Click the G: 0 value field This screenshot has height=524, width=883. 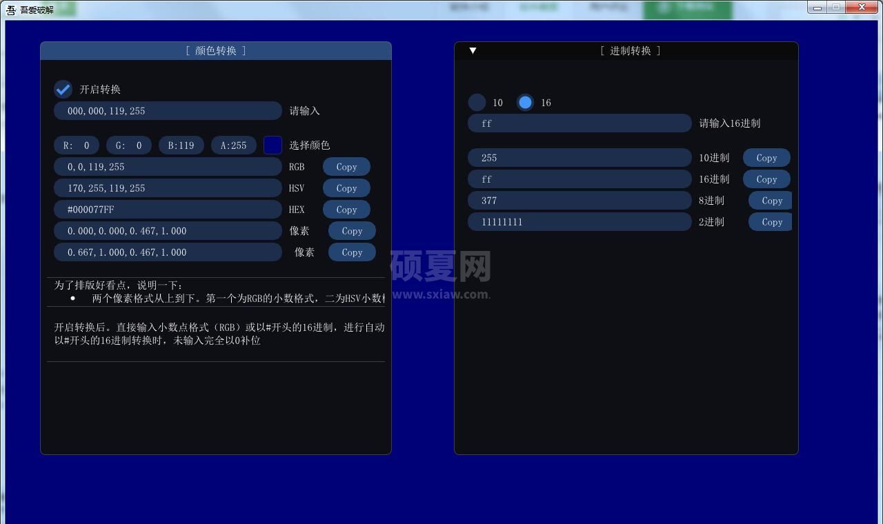click(129, 145)
